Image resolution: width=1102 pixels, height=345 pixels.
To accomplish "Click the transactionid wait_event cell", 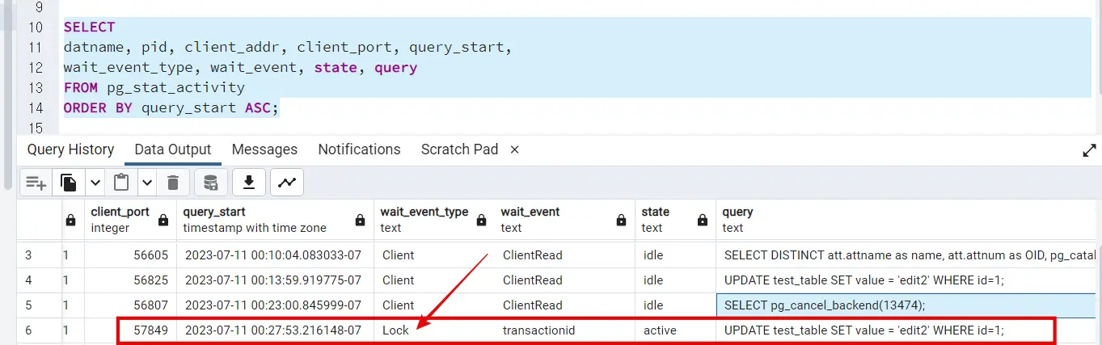I will (564, 330).
